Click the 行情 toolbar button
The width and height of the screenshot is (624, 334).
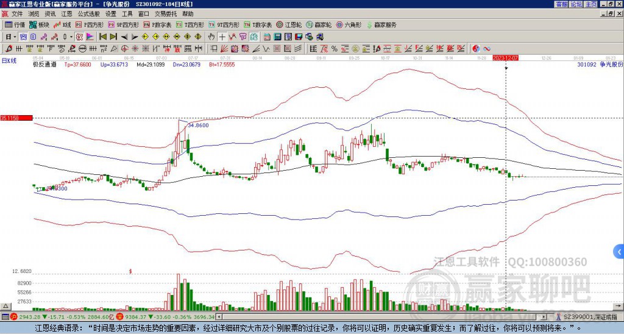(x=15, y=24)
